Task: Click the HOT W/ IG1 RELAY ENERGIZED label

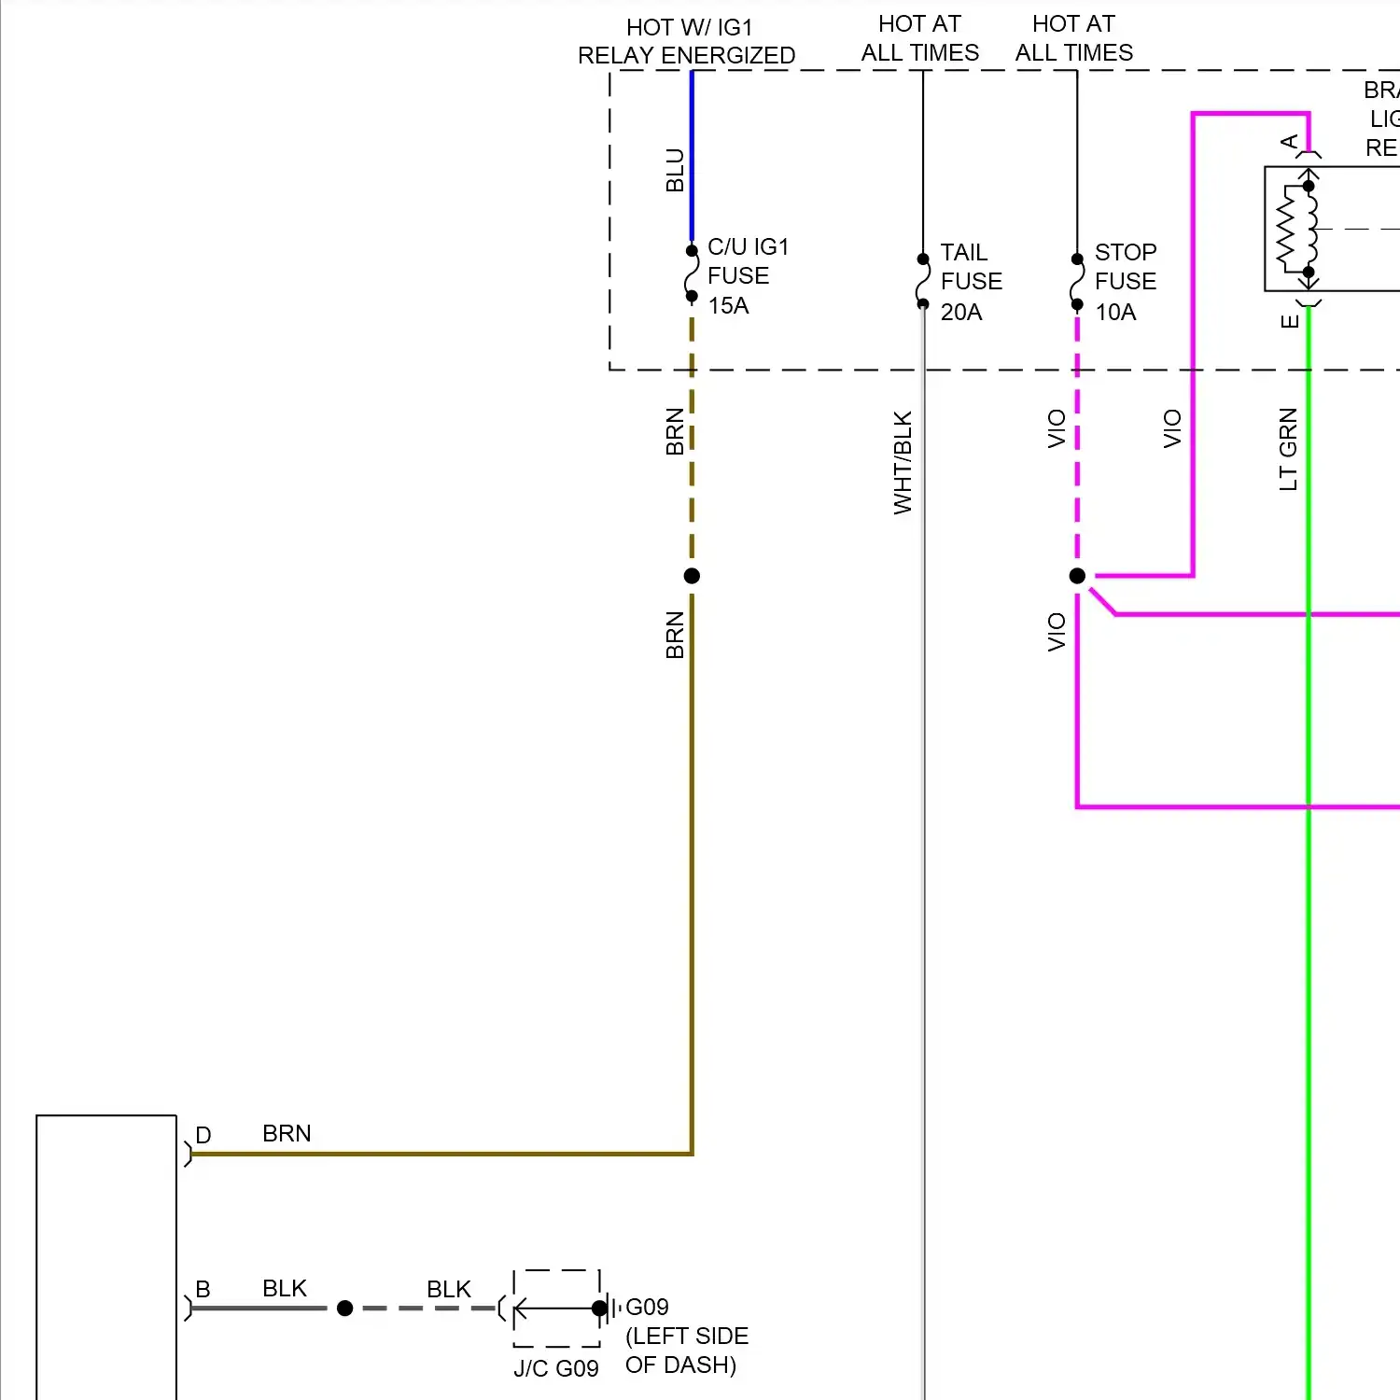Action: [687, 42]
